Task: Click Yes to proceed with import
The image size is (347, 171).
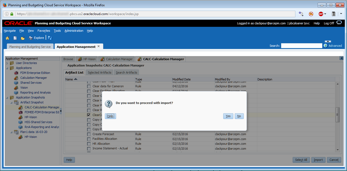Action: 228,116
